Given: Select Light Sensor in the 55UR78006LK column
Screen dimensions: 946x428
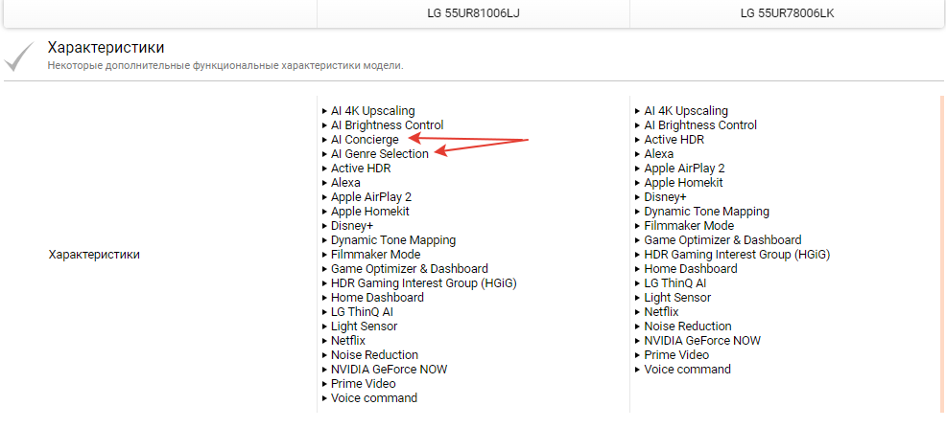Looking at the screenshot, I should [677, 298].
